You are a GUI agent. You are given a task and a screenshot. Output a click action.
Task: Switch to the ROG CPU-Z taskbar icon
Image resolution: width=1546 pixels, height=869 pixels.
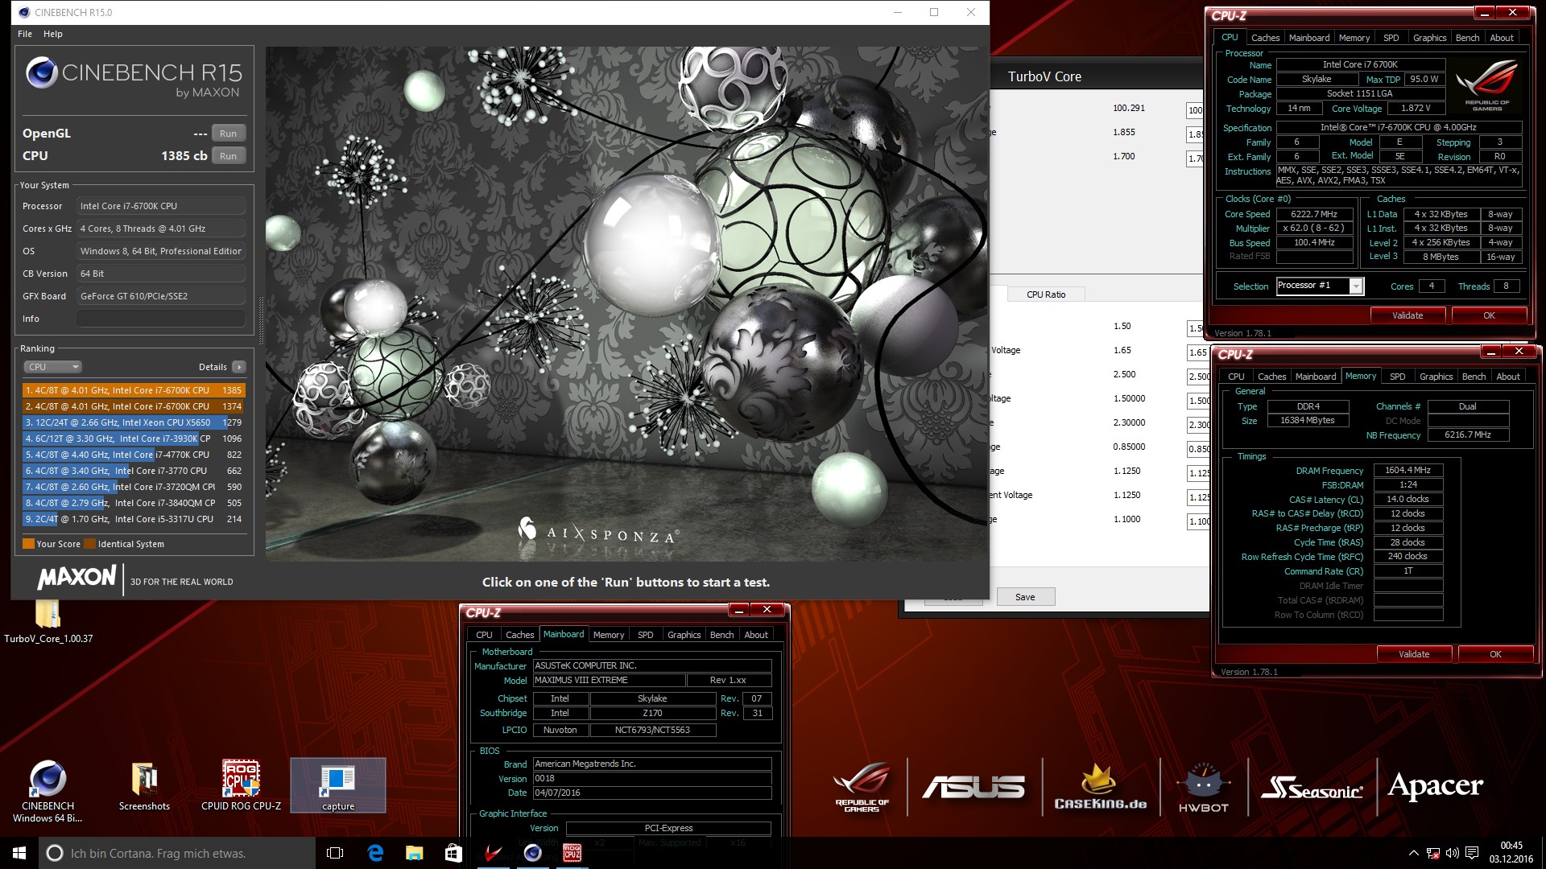[x=572, y=853]
